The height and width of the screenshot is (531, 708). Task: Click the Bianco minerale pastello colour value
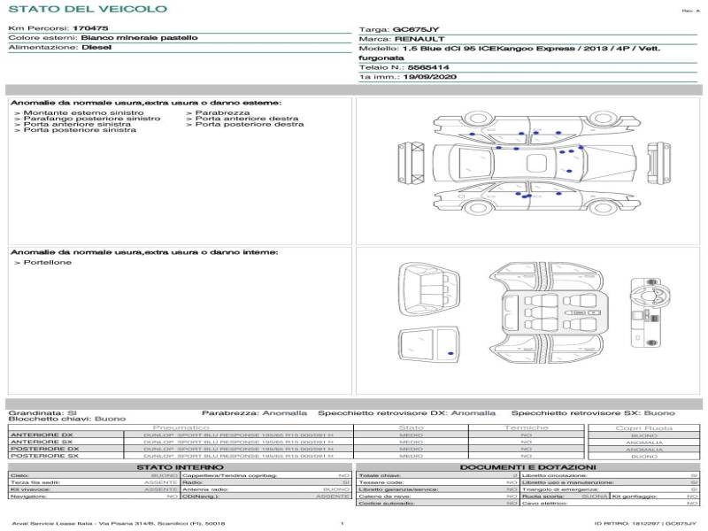(139, 37)
